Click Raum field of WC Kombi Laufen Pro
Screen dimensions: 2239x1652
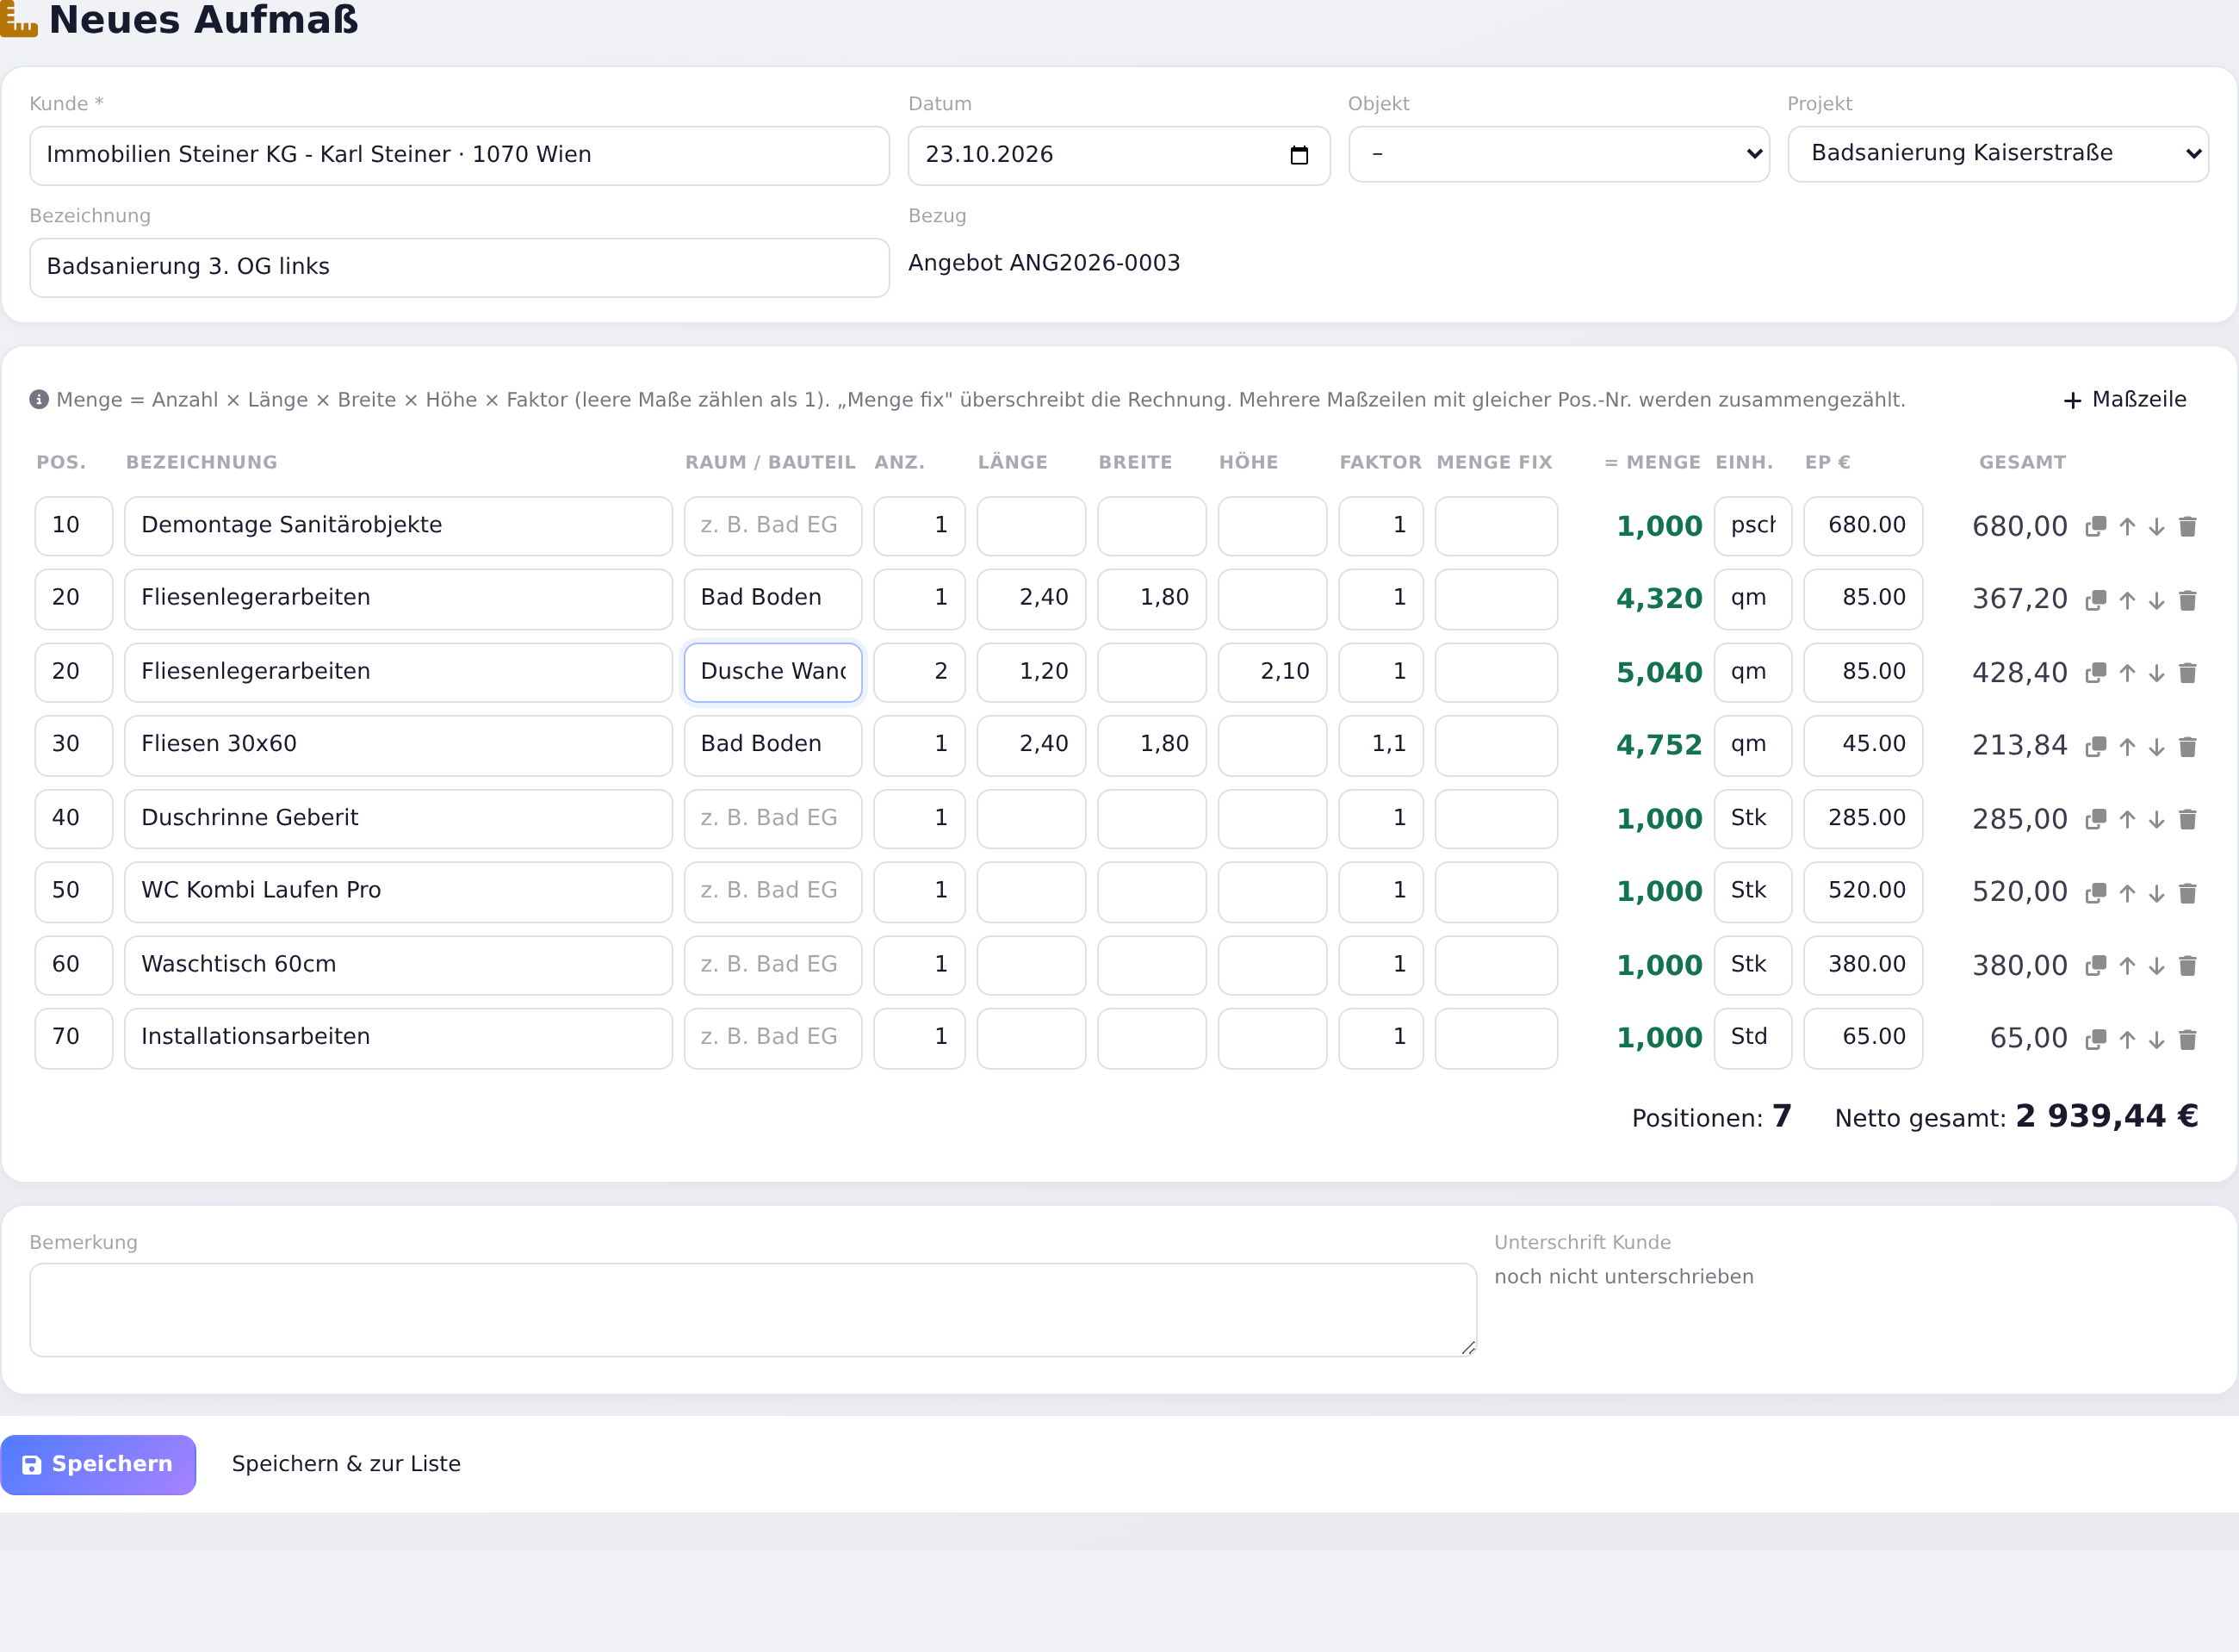pyautogui.click(x=772, y=891)
